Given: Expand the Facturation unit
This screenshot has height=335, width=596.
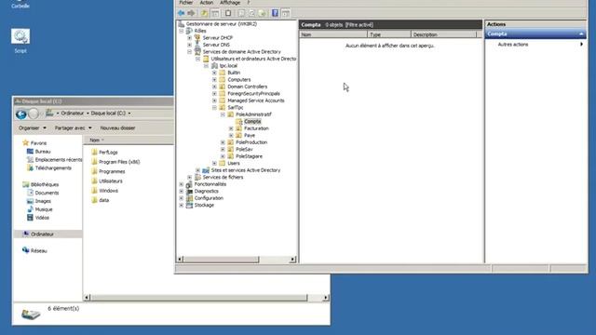Looking at the screenshot, I should pos(231,128).
